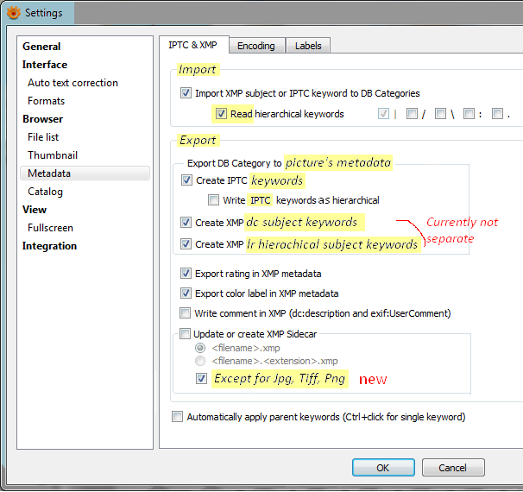Toggle Except for Jpg, Tiff, Png checkbox
Viewport: 523px width, 492px height.
click(x=201, y=379)
